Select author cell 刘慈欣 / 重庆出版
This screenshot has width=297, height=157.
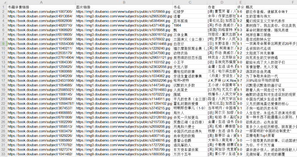pos(222,35)
